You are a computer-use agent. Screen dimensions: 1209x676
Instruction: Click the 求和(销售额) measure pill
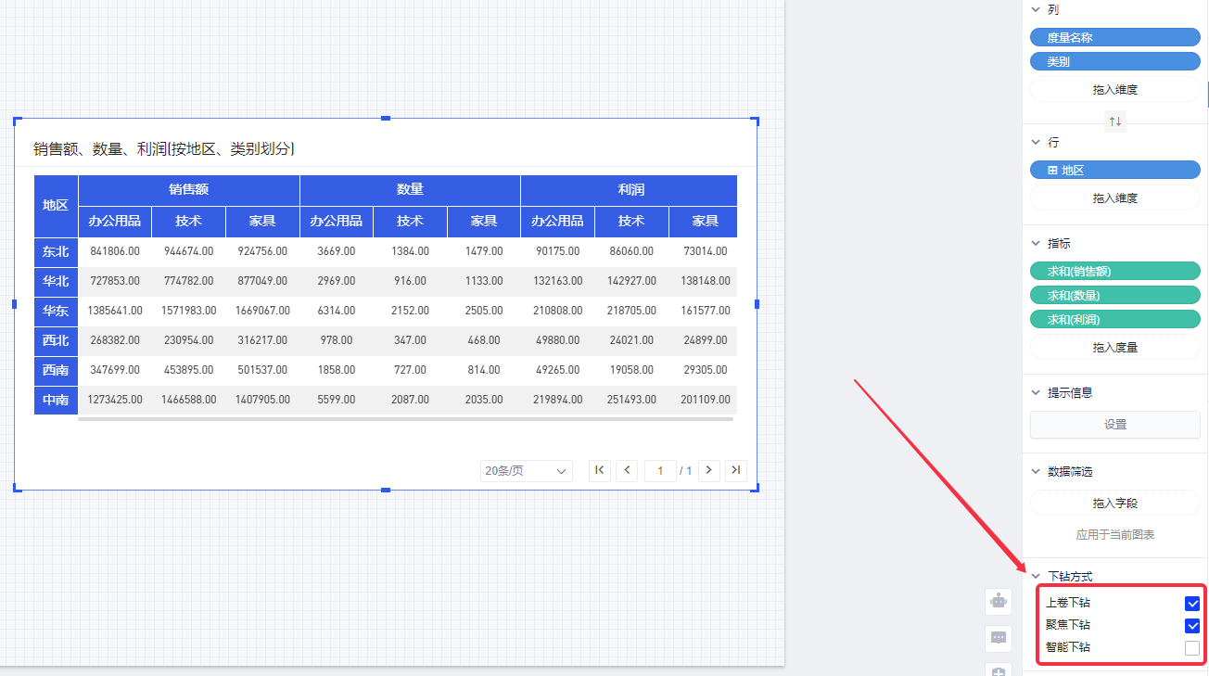coord(1114,271)
